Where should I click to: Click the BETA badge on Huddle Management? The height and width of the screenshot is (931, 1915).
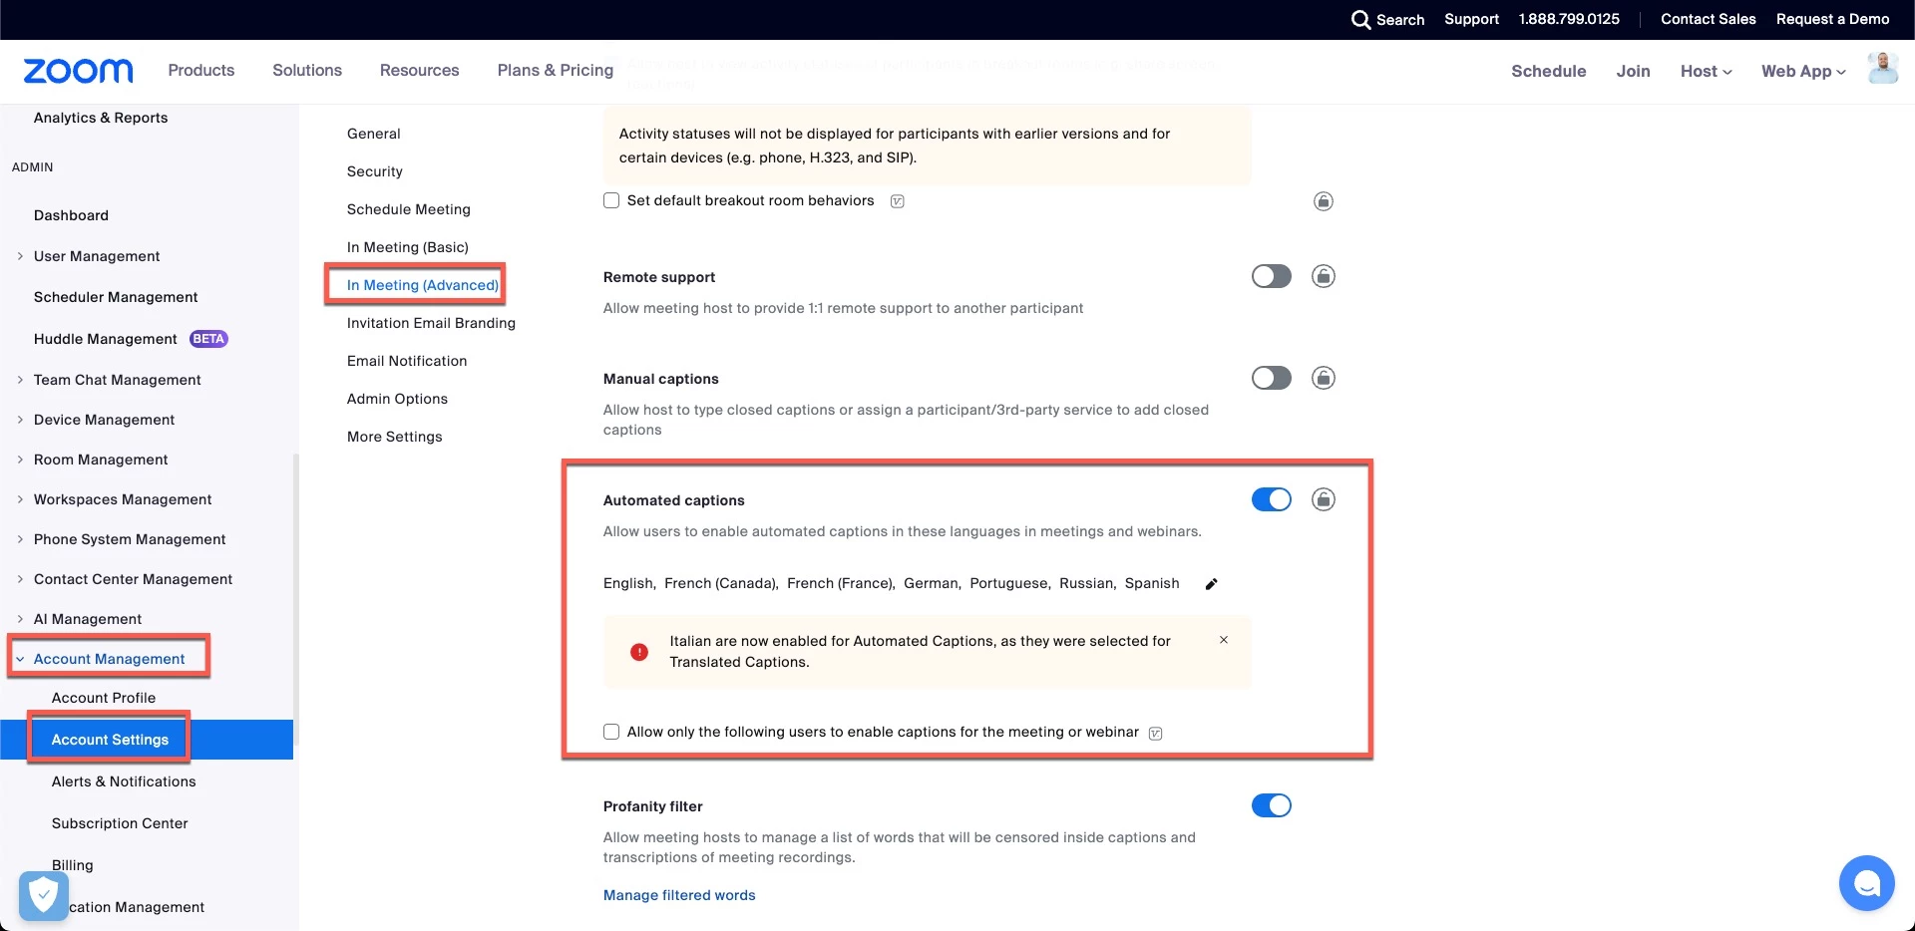208,339
